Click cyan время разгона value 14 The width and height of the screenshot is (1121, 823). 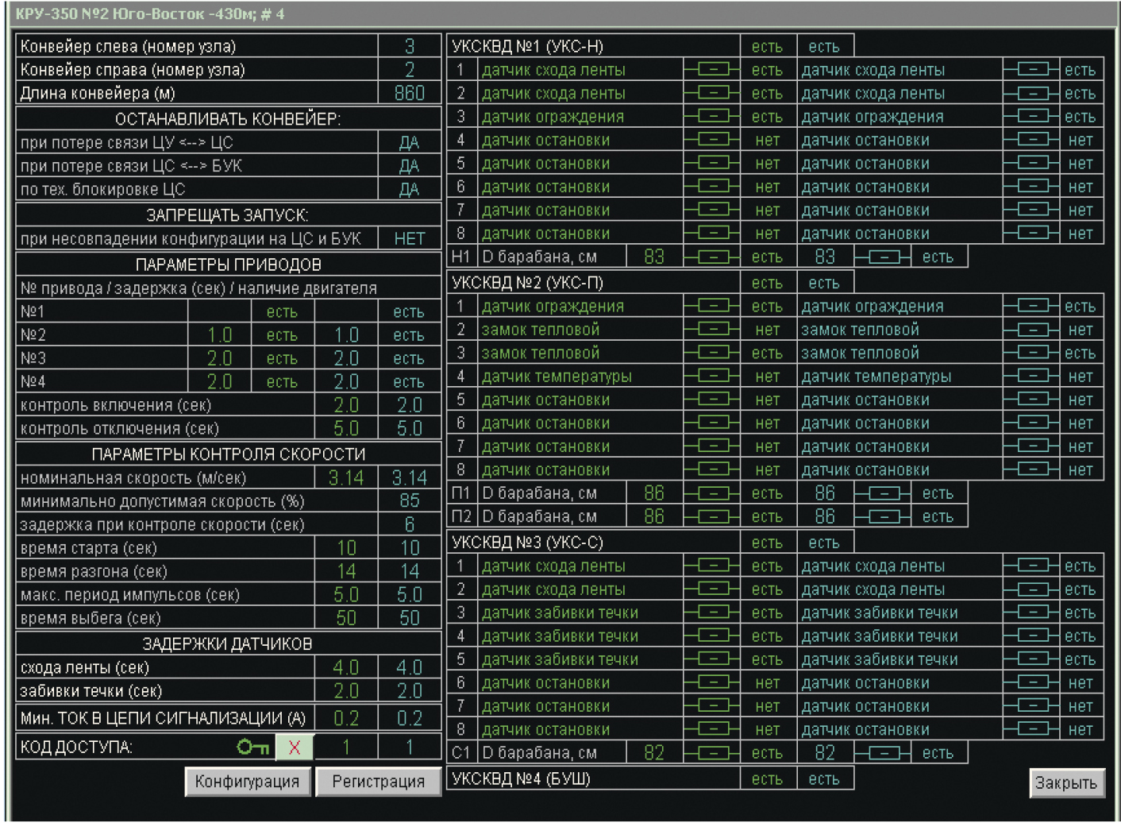(x=410, y=571)
